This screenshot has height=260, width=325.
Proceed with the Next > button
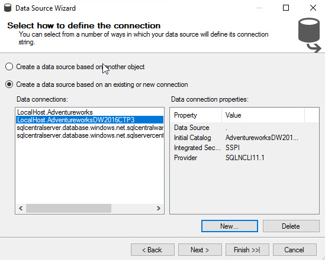[200, 249]
